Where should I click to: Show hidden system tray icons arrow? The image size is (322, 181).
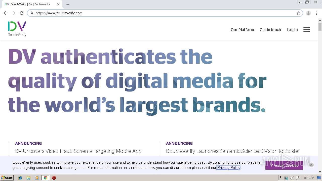click(x=281, y=178)
